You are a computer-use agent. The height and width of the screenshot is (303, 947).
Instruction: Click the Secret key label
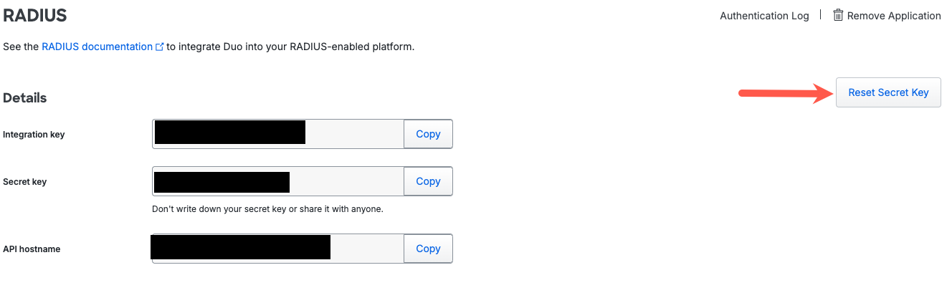coord(25,182)
